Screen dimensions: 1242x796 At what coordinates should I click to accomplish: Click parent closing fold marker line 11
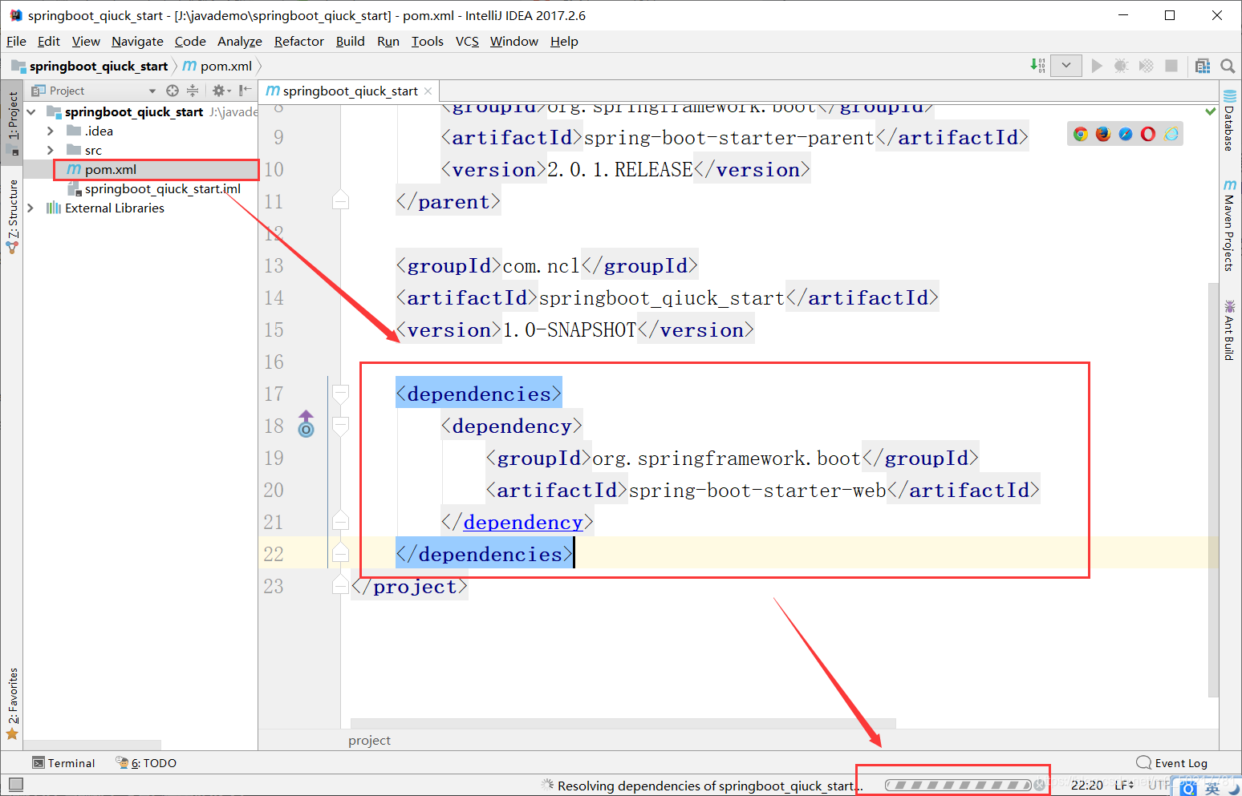tap(340, 200)
